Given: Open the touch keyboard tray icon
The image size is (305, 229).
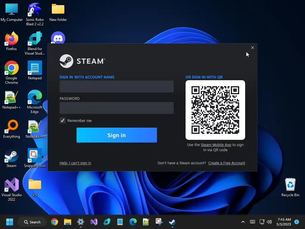Looking at the screenshot, I should [x=253, y=222].
